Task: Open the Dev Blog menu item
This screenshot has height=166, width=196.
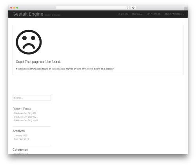Action: point(123,14)
